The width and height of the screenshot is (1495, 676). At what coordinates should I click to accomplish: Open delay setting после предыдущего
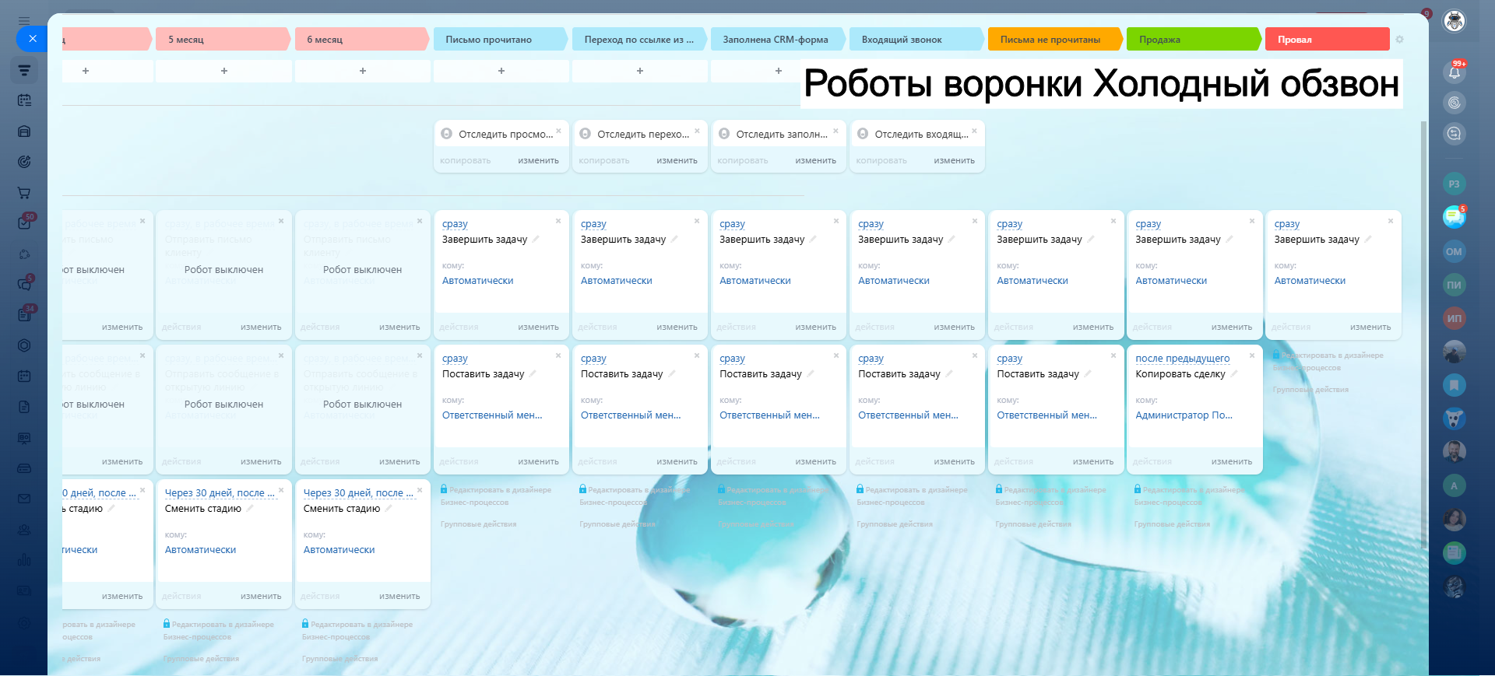pos(1183,359)
